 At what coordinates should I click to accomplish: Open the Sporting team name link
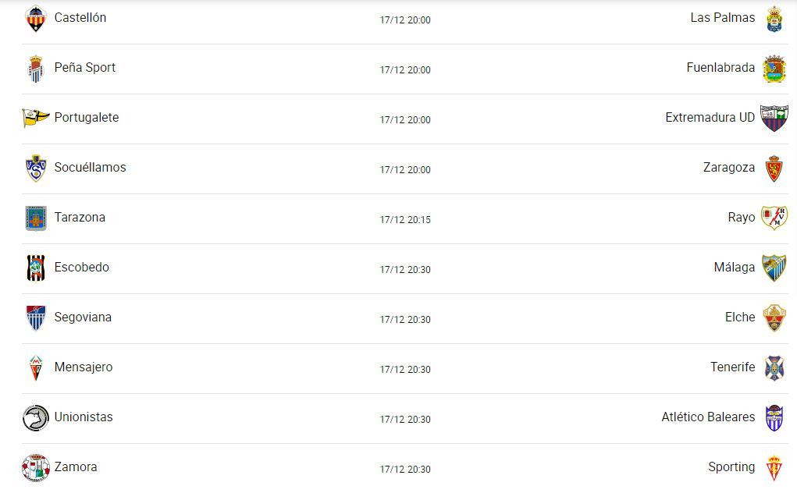click(731, 467)
